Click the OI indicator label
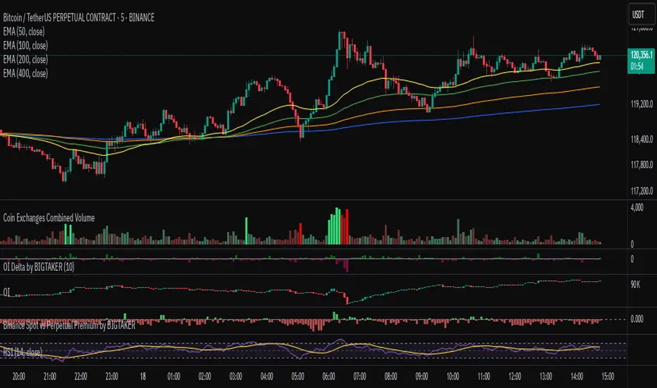 [x=6, y=292]
